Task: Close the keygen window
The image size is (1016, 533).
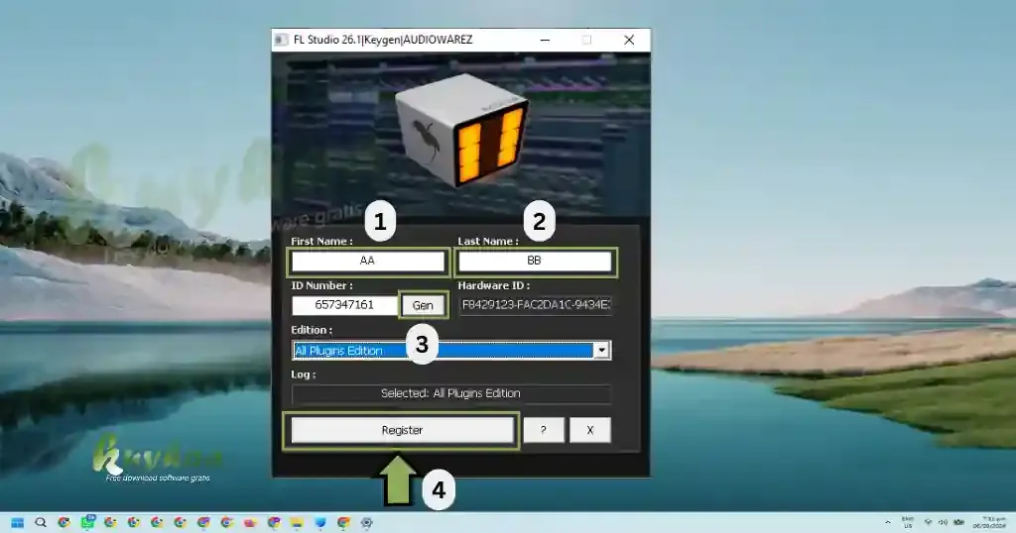Action: 628,40
